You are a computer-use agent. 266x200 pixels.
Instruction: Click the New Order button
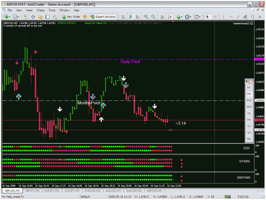point(71,17)
